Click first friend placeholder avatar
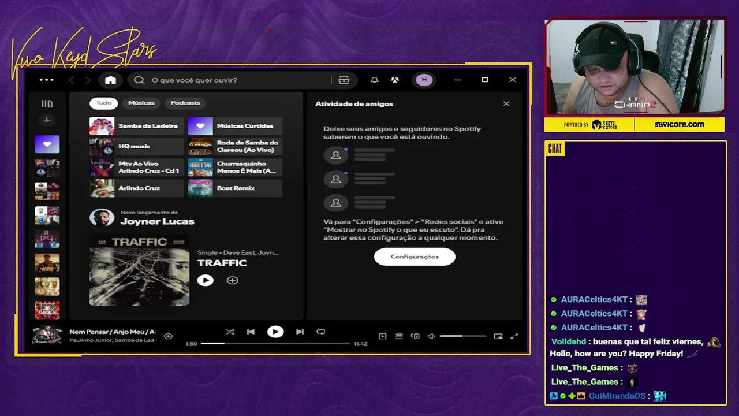Image resolution: width=739 pixels, height=416 pixels. coord(335,155)
